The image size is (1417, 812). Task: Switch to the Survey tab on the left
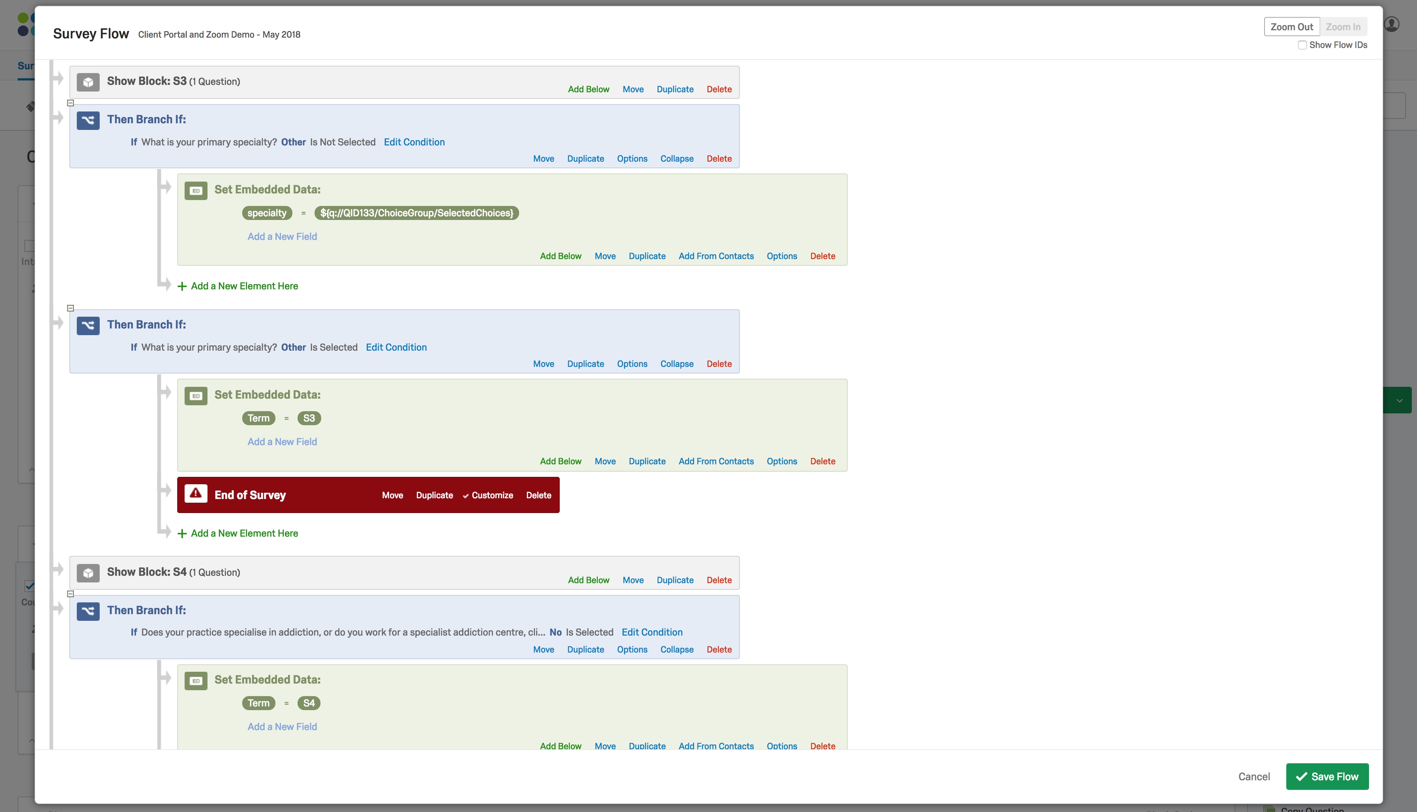[x=24, y=65]
